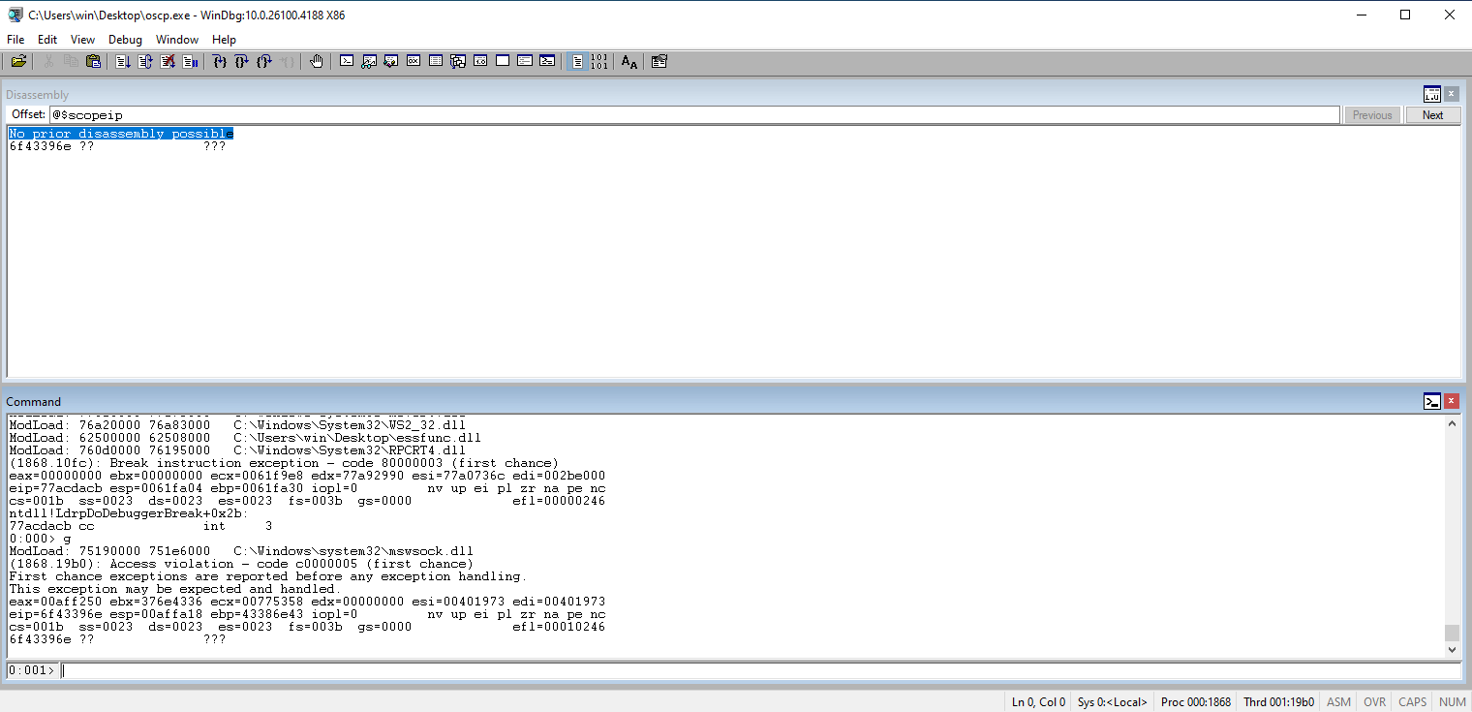The image size is (1472, 712).
Task: Toggle Source mode on toolbar button
Action: click(x=577, y=61)
